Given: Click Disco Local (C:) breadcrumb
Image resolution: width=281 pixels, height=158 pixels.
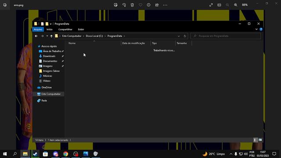Looking at the screenshot, I should click(94, 36).
